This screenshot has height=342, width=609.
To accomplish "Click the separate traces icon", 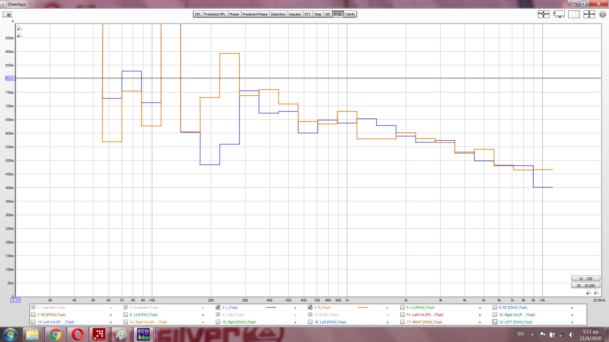I will tap(543, 14).
